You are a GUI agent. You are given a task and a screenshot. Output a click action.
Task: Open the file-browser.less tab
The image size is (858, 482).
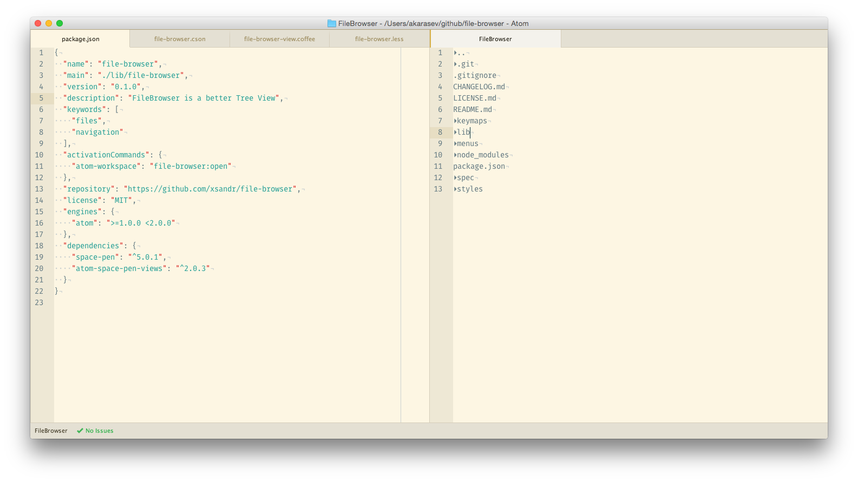(x=379, y=39)
